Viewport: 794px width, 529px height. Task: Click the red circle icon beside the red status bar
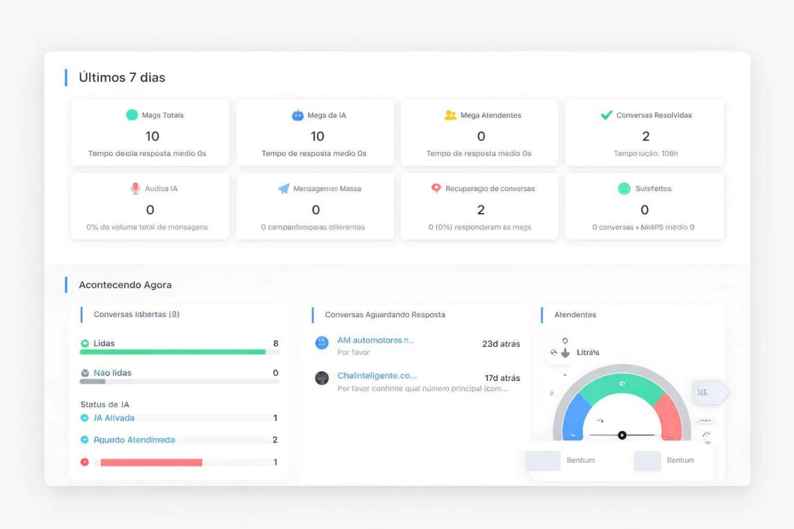[x=84, y=462]
